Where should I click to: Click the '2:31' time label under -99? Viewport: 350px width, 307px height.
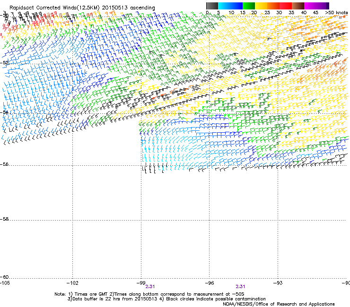tap(150, 287)
